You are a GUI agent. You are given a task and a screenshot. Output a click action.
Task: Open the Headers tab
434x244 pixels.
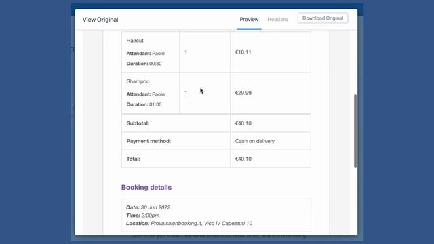(x=277, y=20)
